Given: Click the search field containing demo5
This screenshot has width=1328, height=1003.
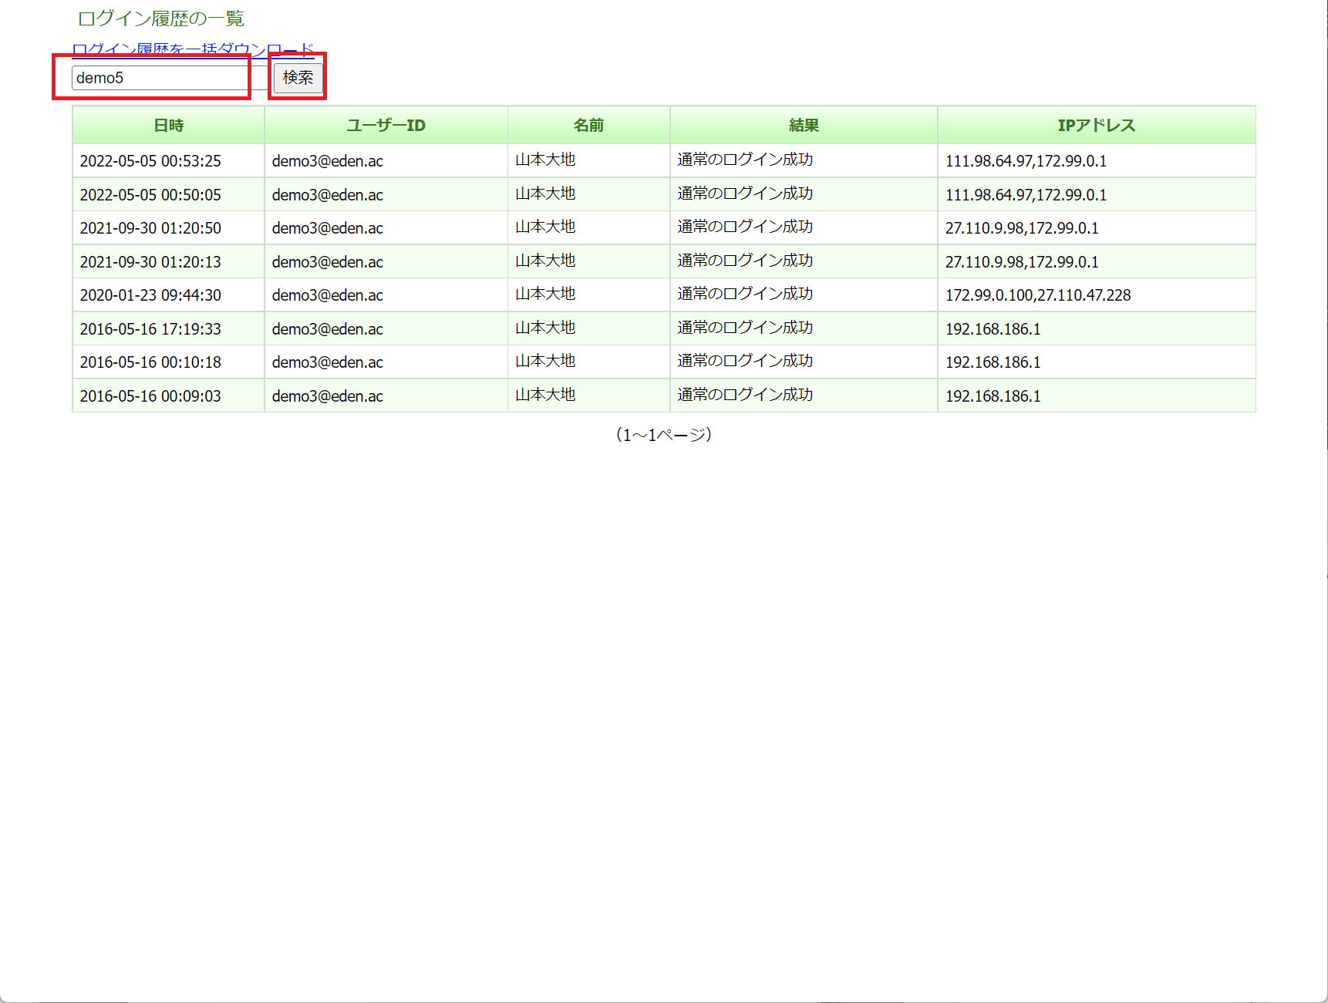Looking at the screenshot, I should click(x=169, y=78).
